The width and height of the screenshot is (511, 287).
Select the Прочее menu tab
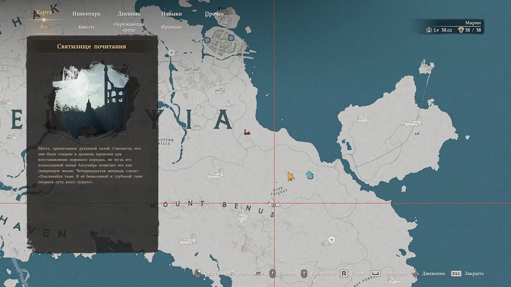(x=214, y=14)
